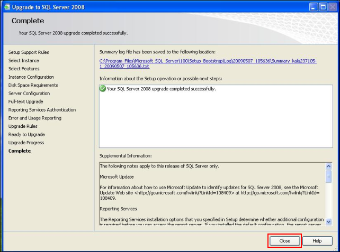This screenshot has width=340, height=252.
Task: Click the Supplemental Information label
Action: pos(126,156)
